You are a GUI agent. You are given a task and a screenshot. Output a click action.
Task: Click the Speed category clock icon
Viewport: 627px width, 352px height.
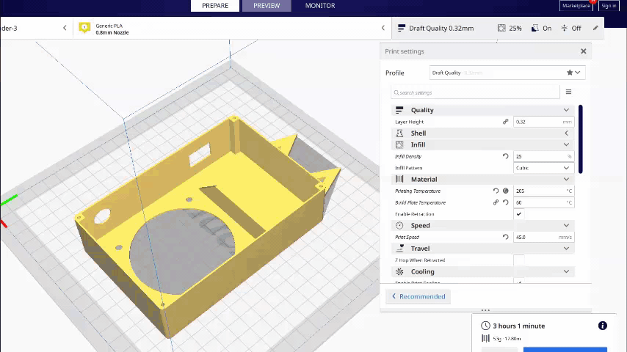point(399,225)
